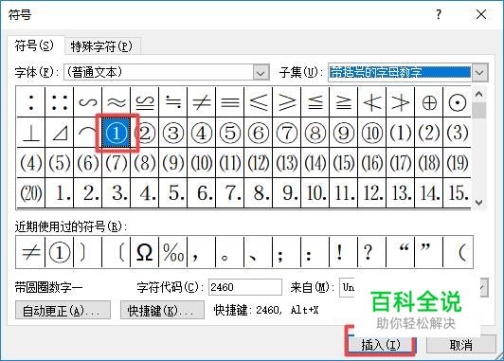Choose the right triangle ⊿ symbol

click(x=59, y=133)
